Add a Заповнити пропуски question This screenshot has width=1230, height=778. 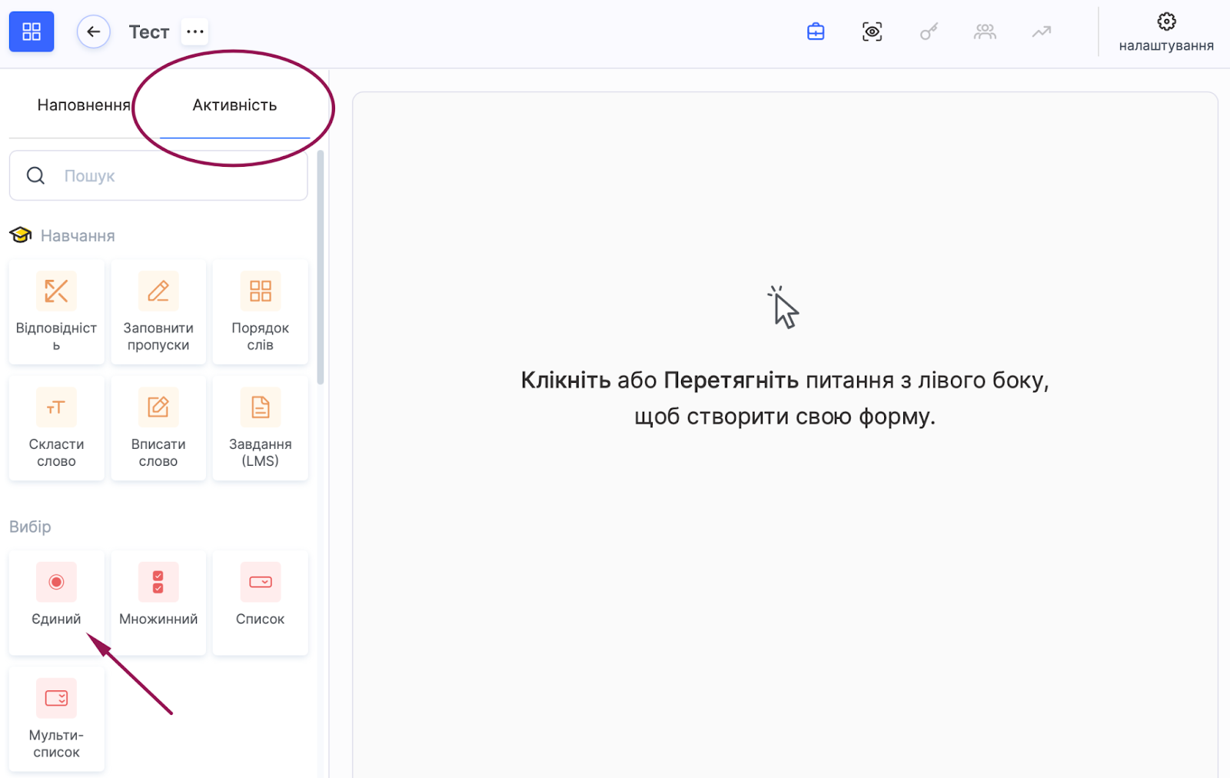coord(158,311)
